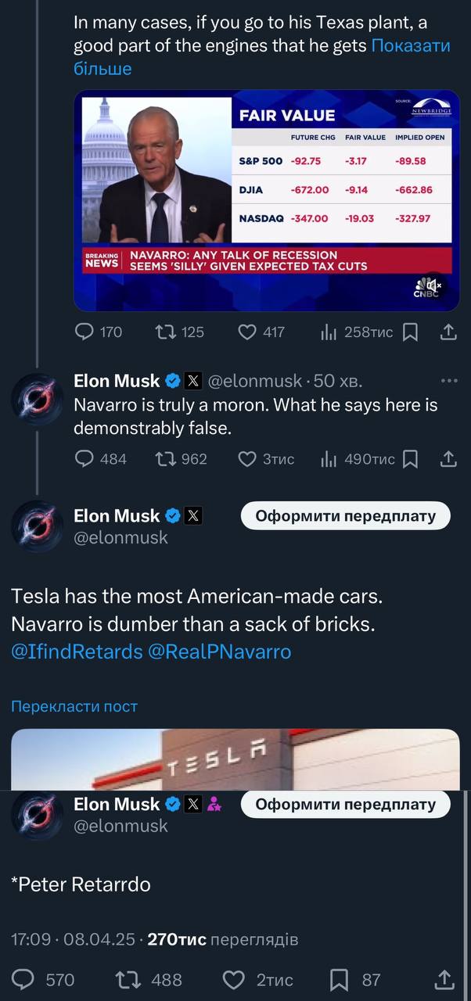Translate the post via Перекласти пост
This screenshot has height=1001, width=471.
(74, 706)
